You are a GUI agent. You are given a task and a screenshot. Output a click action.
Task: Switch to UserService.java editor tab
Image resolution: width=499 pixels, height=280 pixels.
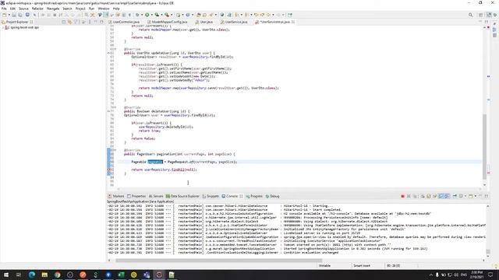coord(234,22)
